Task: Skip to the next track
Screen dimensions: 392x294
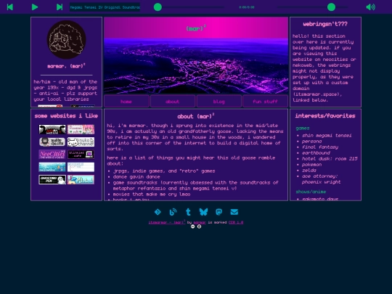Action: (x=60, y=7)
